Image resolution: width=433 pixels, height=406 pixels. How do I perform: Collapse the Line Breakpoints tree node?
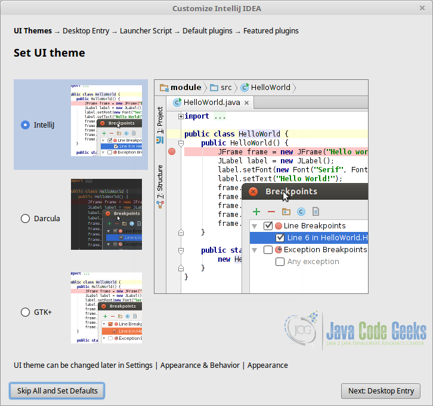(x=255, y=227)
